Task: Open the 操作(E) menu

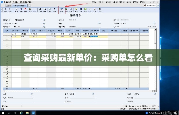Action: [108, 2]
